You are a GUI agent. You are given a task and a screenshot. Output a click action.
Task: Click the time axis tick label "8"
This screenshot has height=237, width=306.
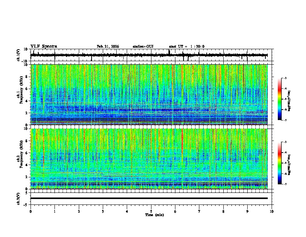point(223,211)
